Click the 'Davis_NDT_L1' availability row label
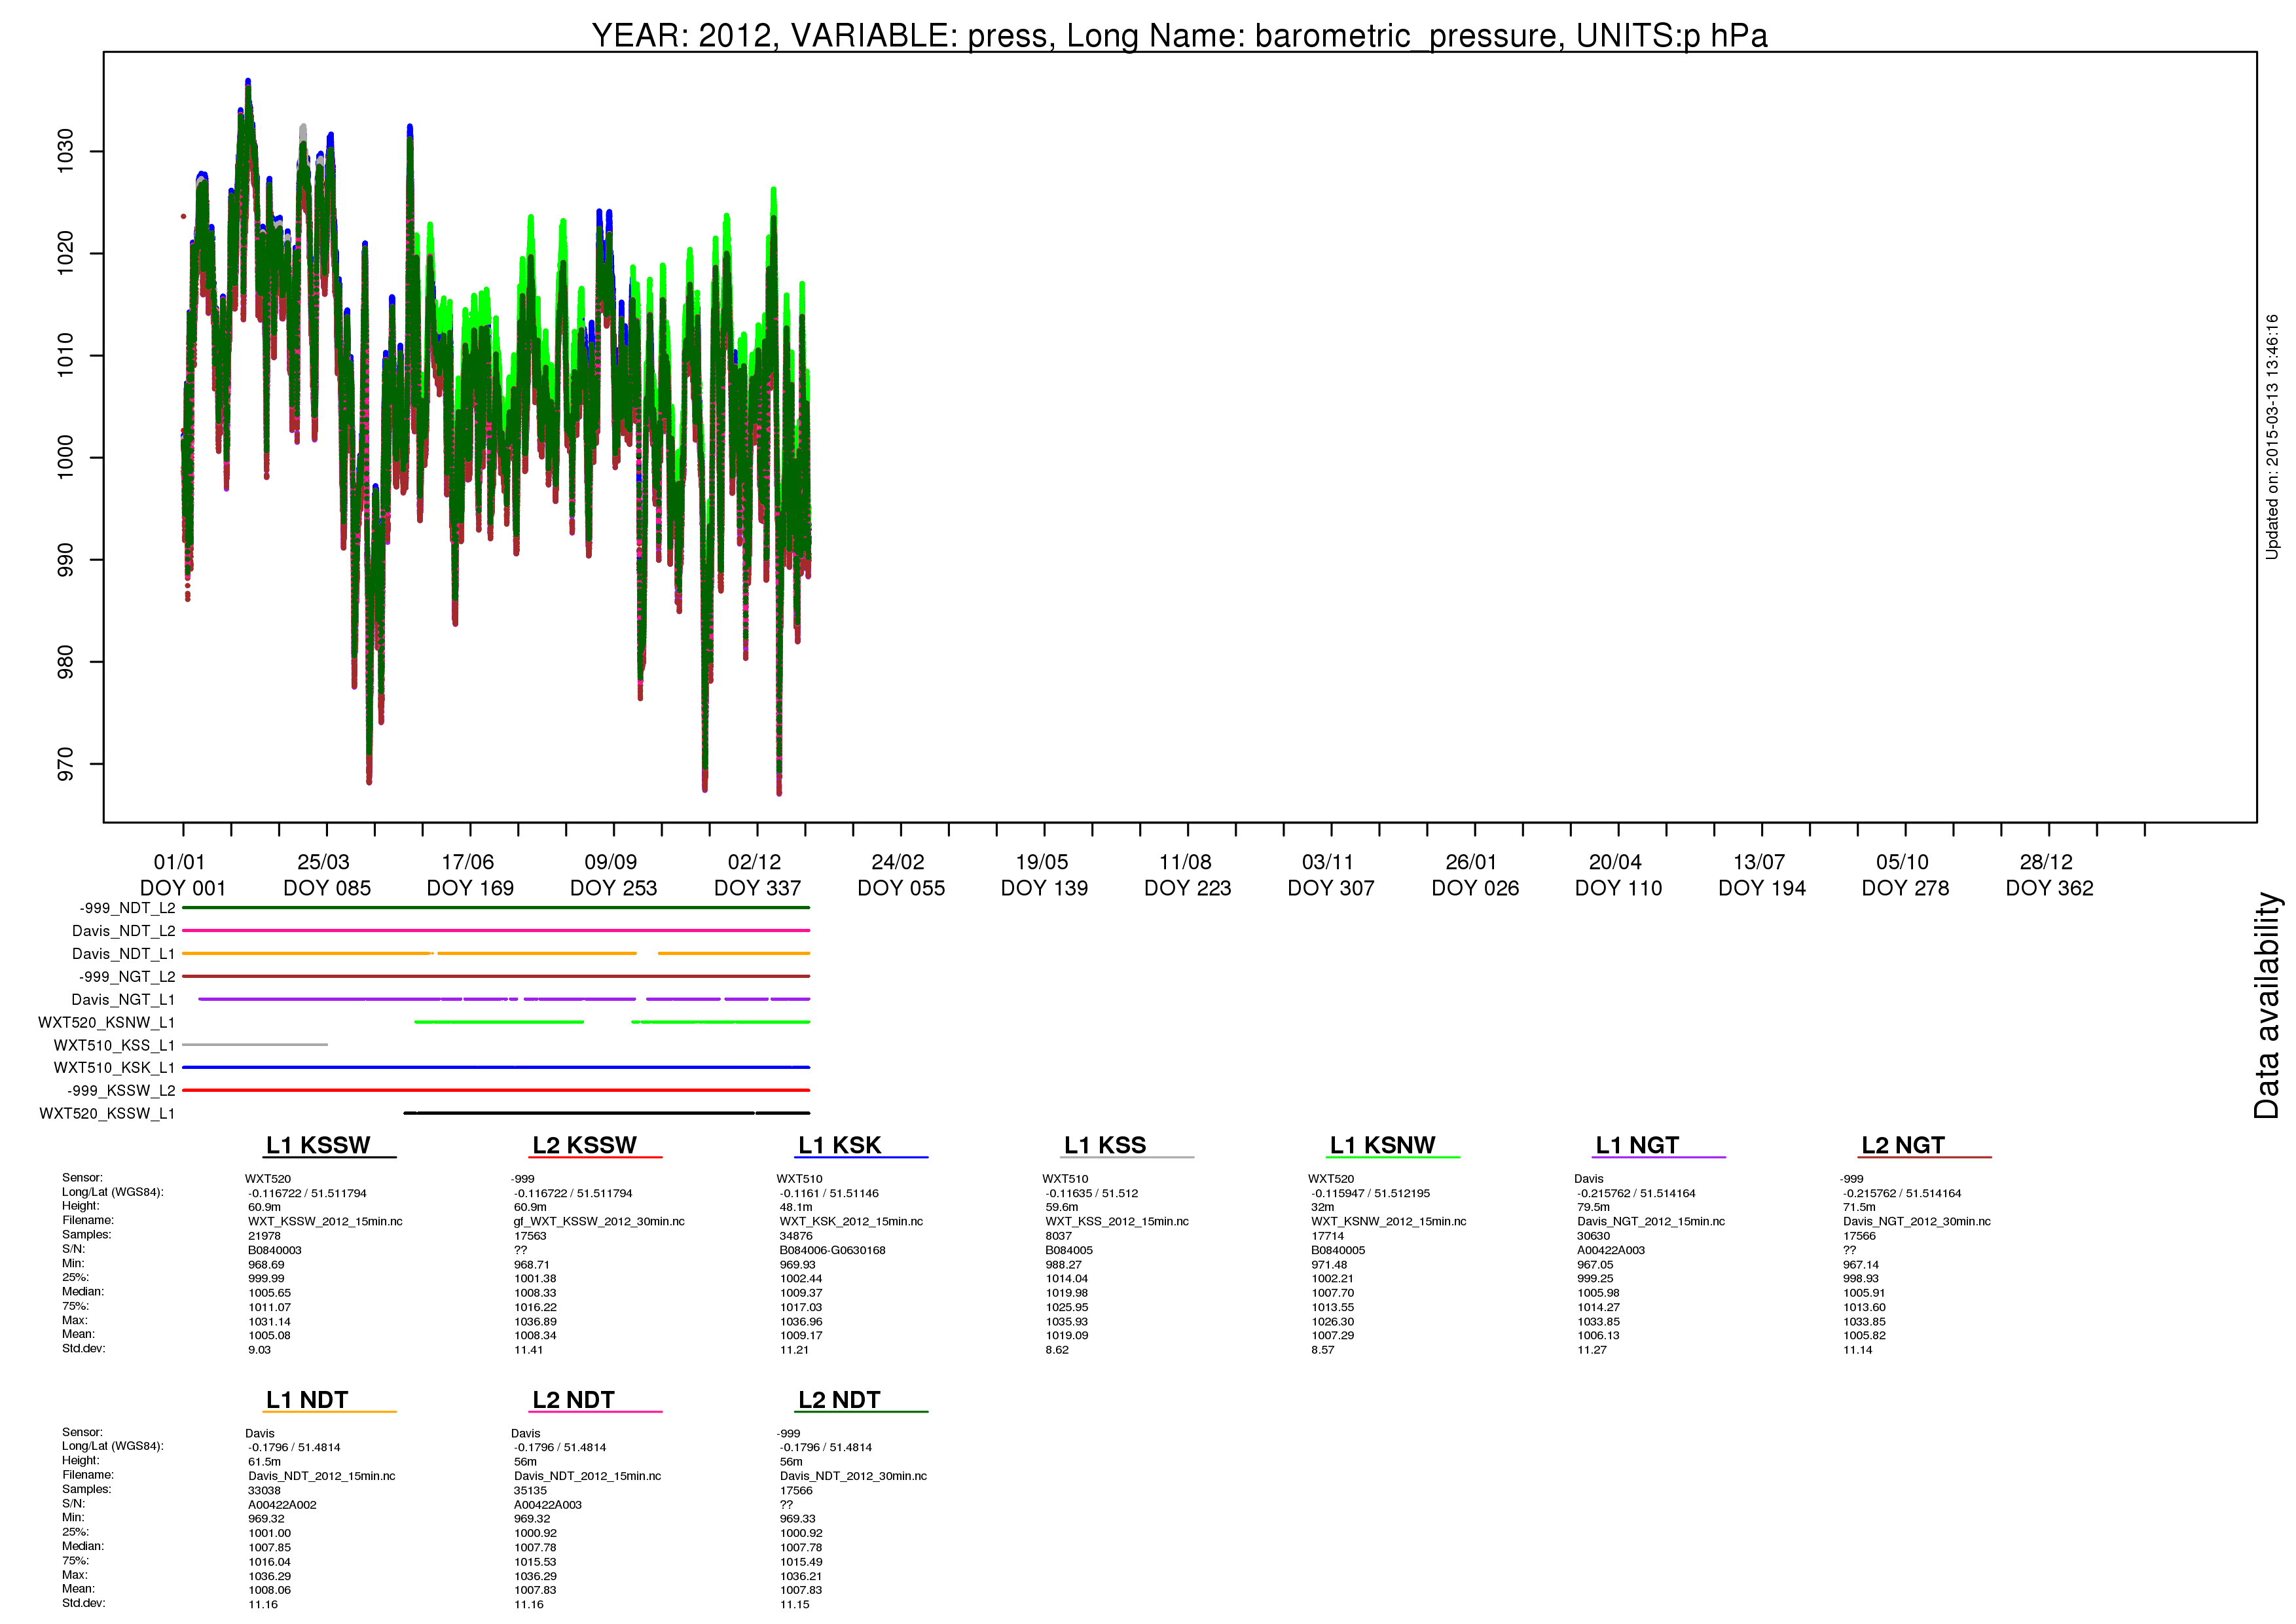The height and width of the screenshot is (1624, 2296). click(x=123, y=954)
